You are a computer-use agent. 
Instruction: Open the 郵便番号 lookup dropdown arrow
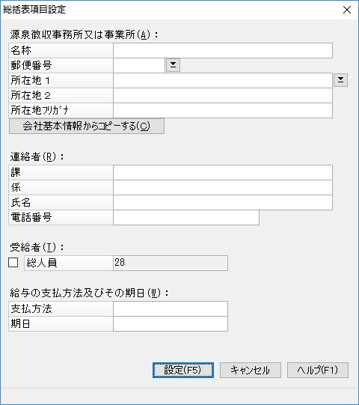[173, 65]
